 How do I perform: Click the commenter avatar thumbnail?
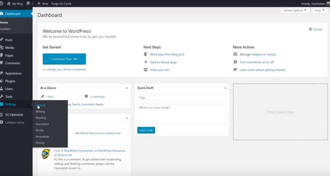(x=46, y=154)
